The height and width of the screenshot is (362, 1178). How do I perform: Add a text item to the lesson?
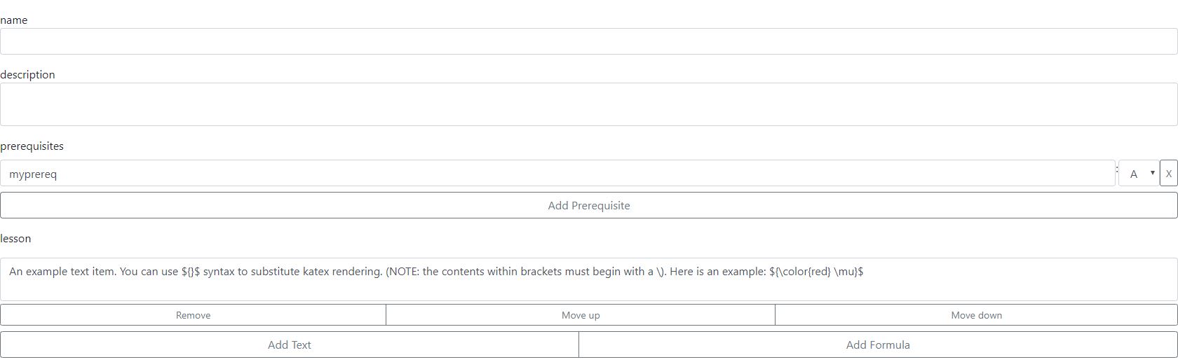pos(289,344)
